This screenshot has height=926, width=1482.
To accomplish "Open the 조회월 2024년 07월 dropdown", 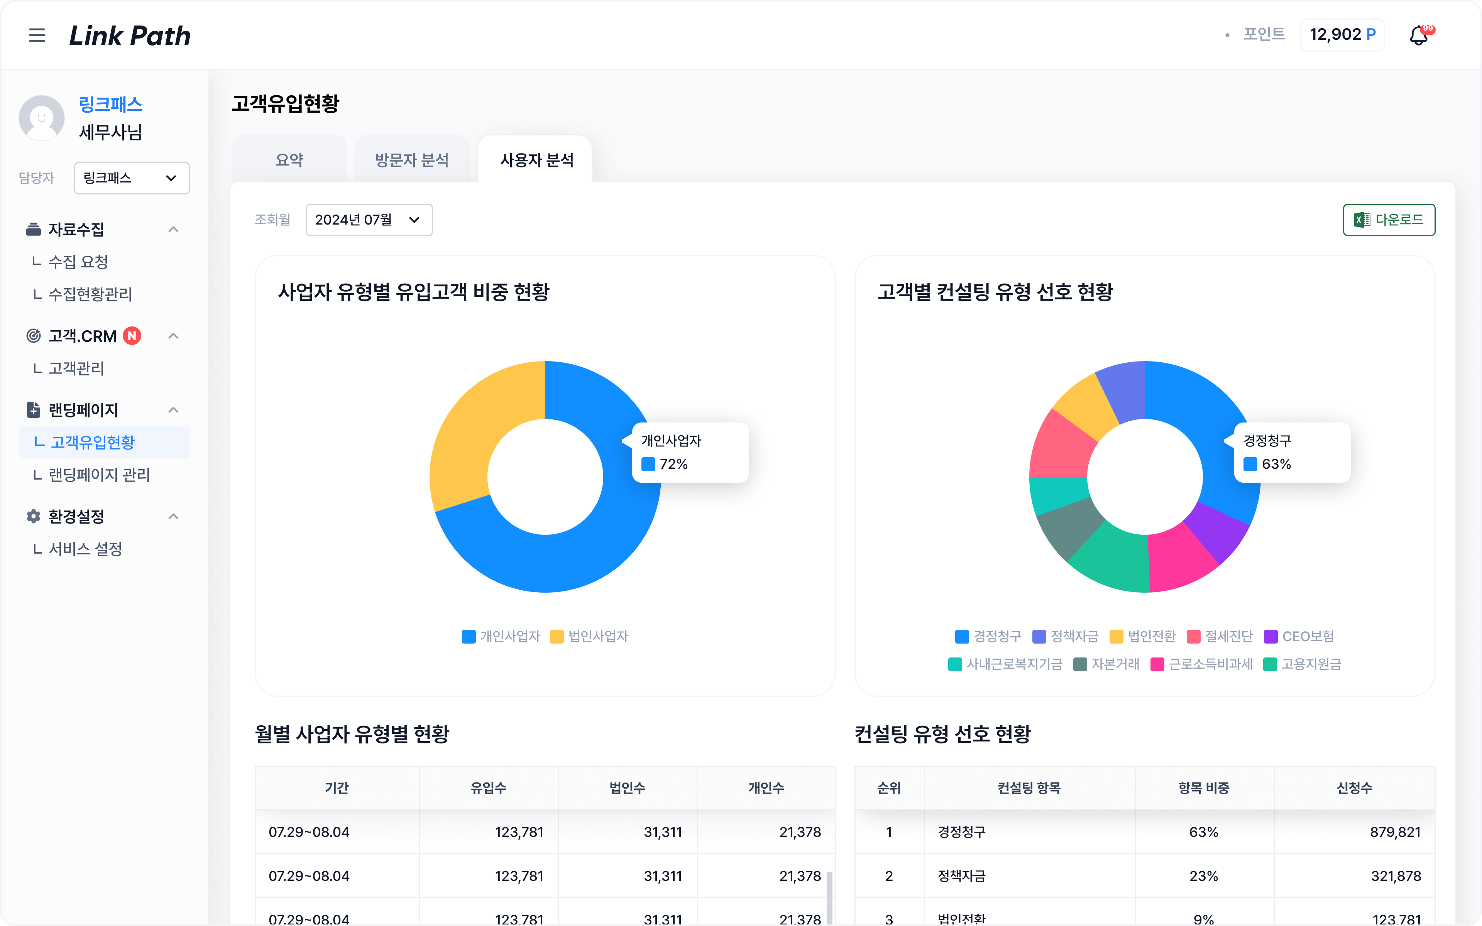I will (369, 220).
